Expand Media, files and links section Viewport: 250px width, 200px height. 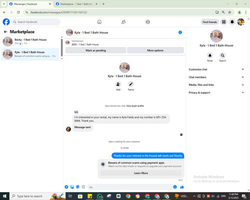pos(216,84)
